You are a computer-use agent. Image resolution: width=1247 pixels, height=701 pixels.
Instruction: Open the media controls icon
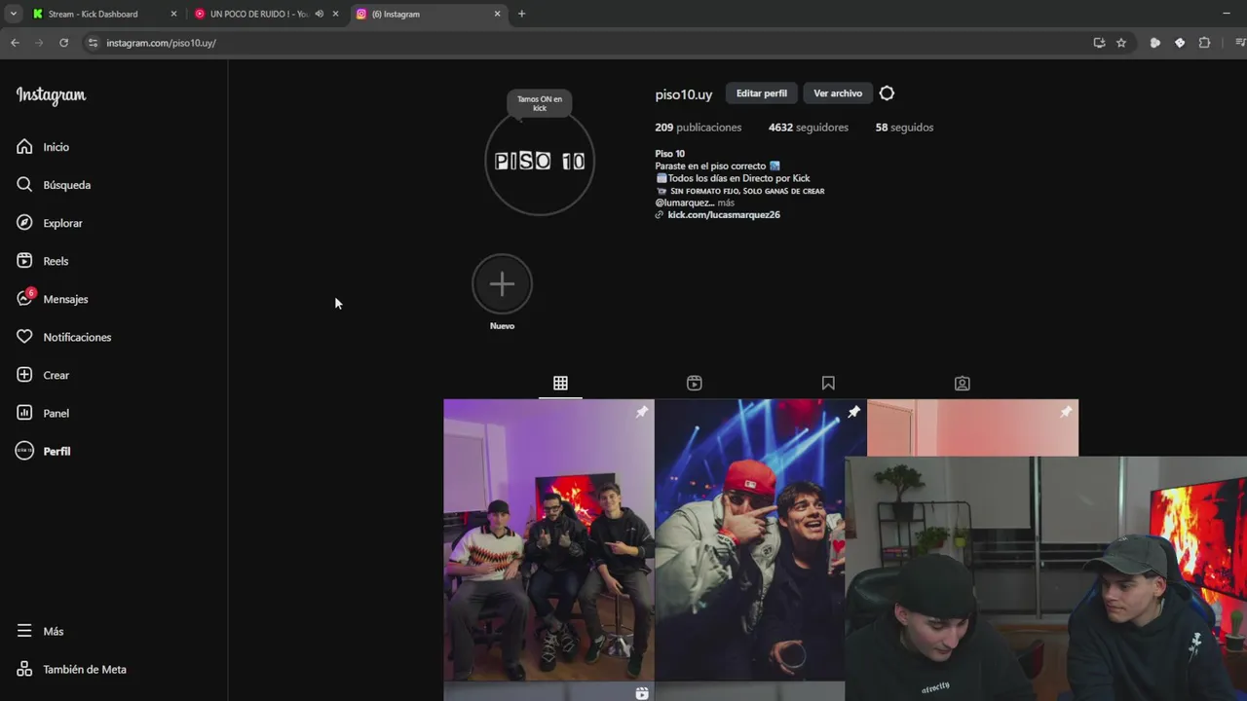pos(1239,43)
